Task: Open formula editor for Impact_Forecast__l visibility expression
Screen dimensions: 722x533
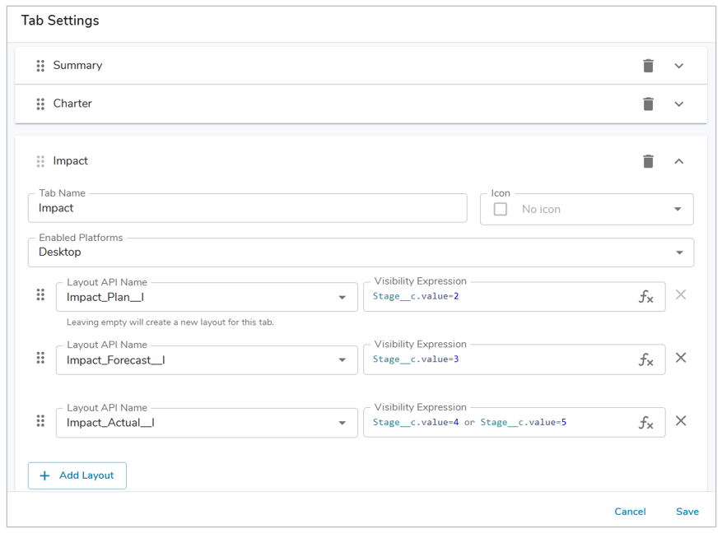Action: (646, 359)
